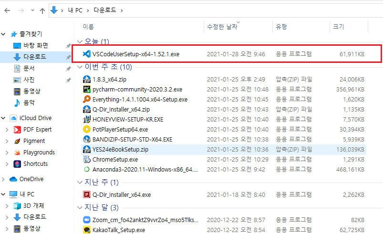Select the Q-Dir_Installer_x64.zip icon
Image resolution: width=383 pixels, height=234 pixels.
click(x=87, y=109)
